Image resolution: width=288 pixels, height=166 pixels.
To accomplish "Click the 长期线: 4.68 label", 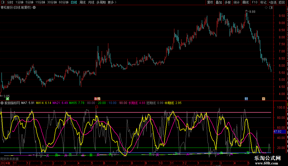I will click(x=137, y=103).
